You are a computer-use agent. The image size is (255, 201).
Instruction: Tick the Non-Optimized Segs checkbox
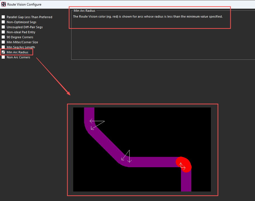[x=3, y=22]
